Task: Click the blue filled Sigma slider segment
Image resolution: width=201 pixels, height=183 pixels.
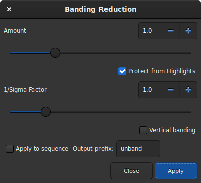Action: click(25, 112)
